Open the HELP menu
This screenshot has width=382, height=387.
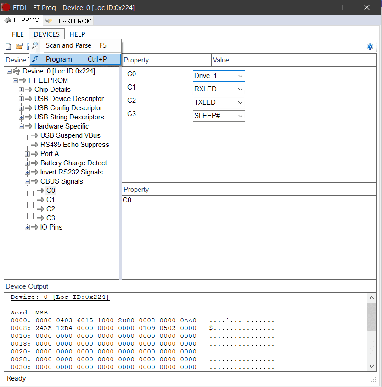[77, 34]
